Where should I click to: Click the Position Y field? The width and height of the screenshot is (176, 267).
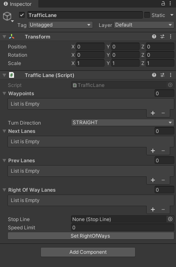[x=125, y=46]
